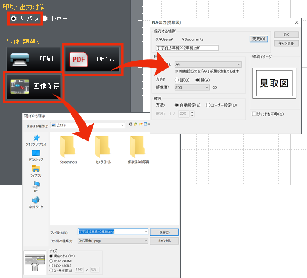
Task: Click the width field showing 1143
Action: (79, 269)
